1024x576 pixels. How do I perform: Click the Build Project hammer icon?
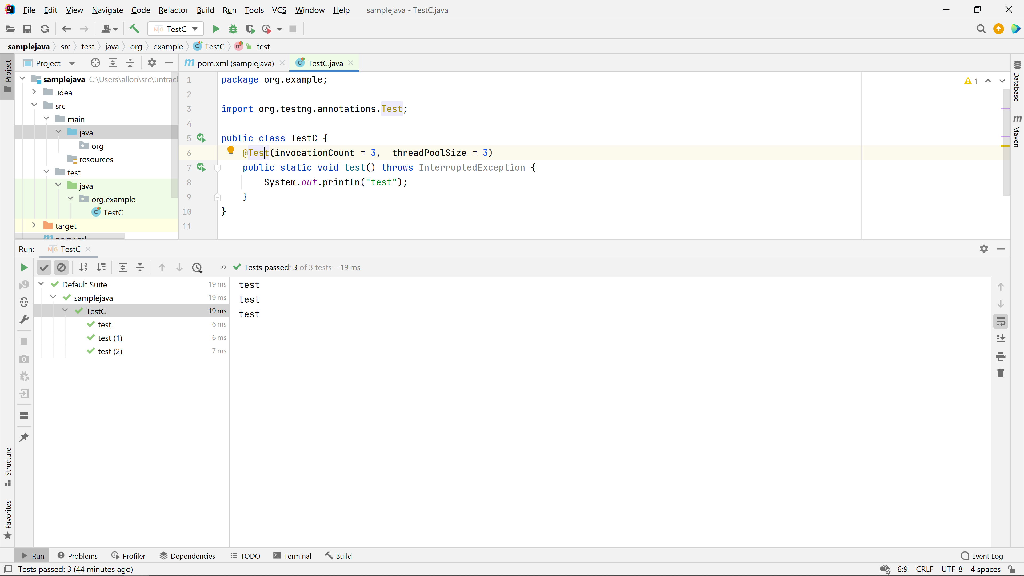click(x=134, y=29)
